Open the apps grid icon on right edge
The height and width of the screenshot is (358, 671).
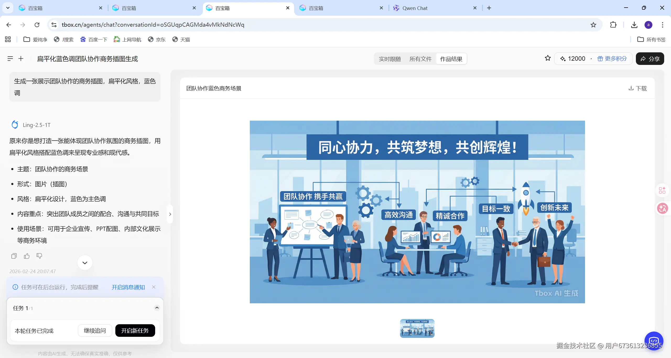662,190
